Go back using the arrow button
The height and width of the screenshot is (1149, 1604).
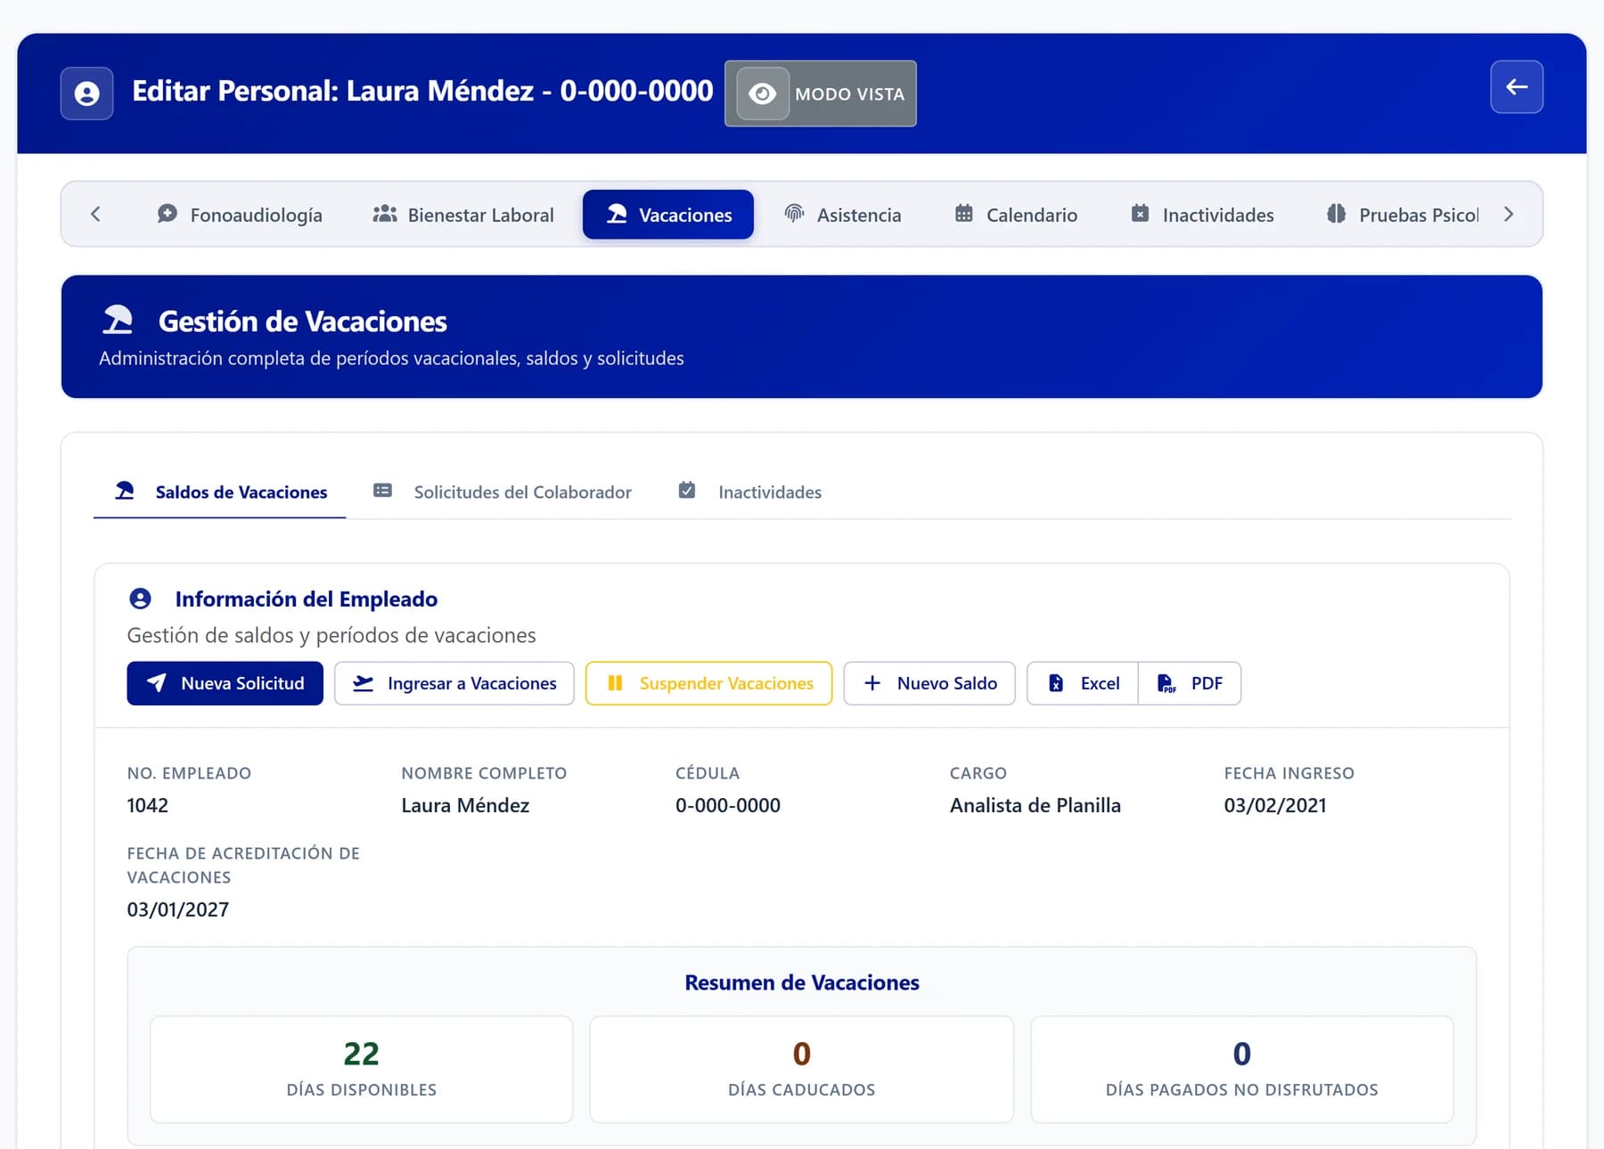[1517, 86]
